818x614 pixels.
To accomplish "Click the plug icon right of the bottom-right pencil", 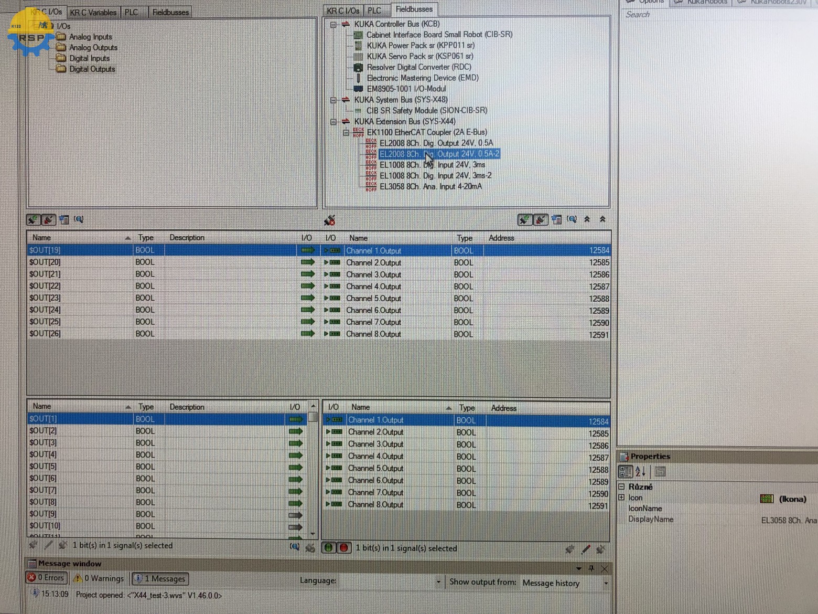I will 601,549.
